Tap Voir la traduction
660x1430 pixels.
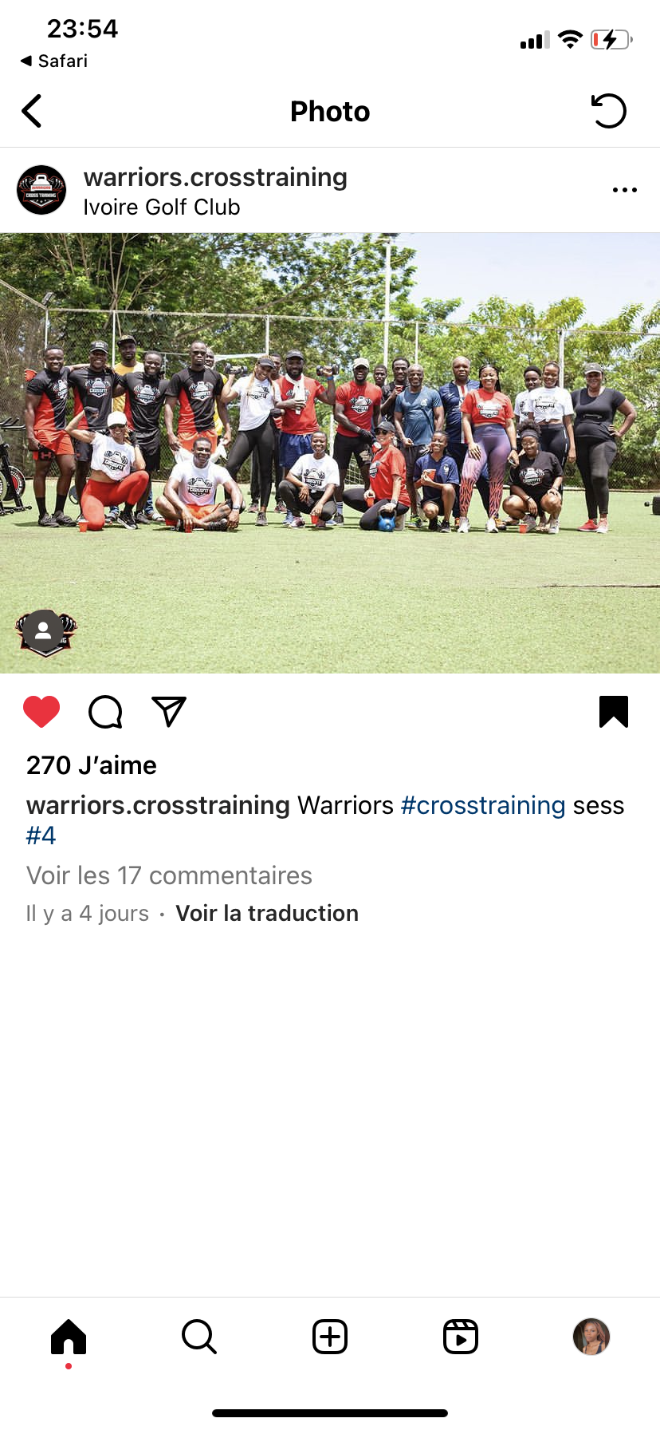267,913
